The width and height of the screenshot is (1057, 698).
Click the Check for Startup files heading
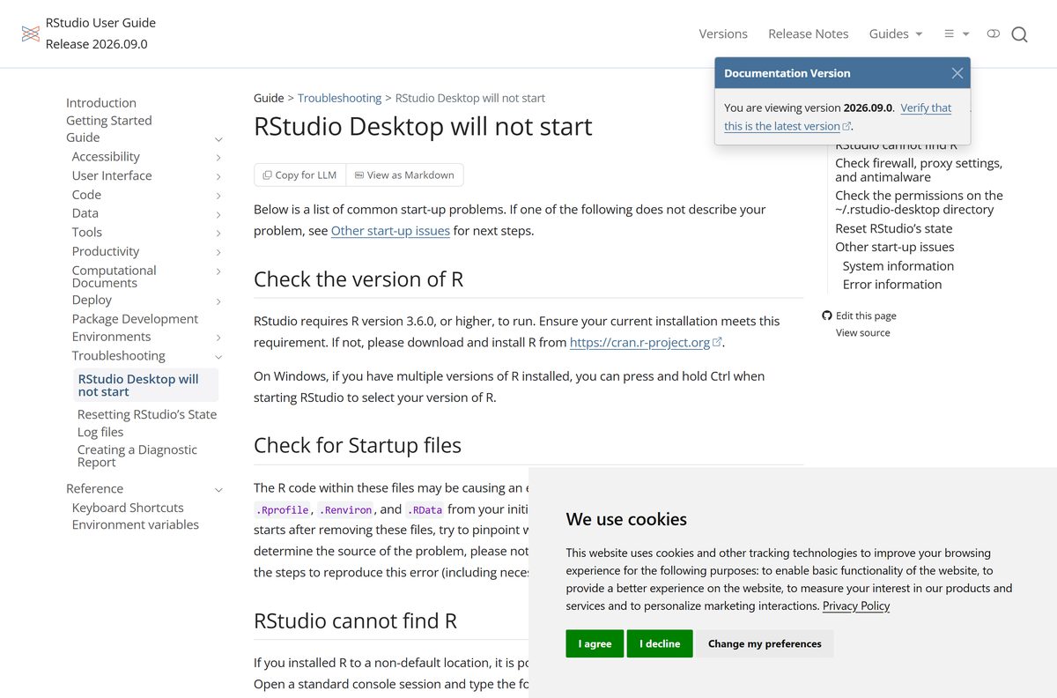point(358,445)
